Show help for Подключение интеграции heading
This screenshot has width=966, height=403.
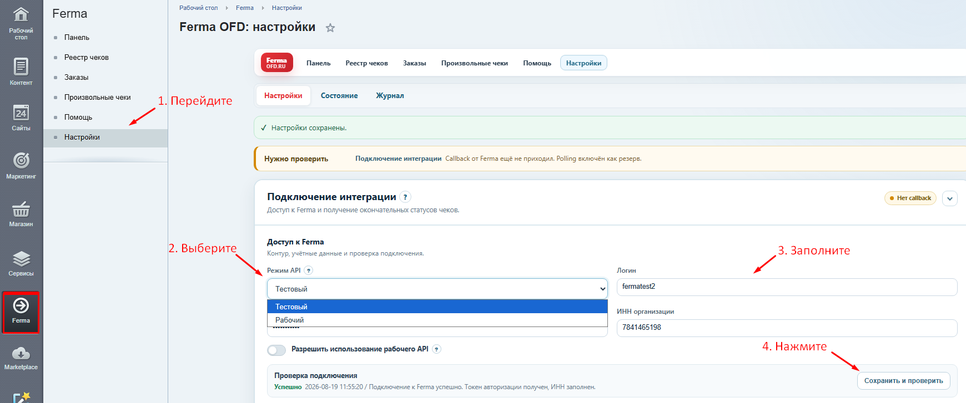click(x=405, y=197)
